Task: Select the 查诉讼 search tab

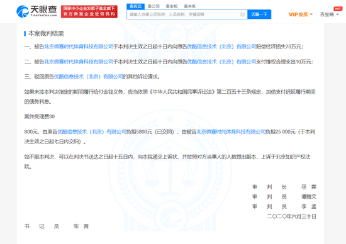Action: pyautogui.click(x=135, y=6)
